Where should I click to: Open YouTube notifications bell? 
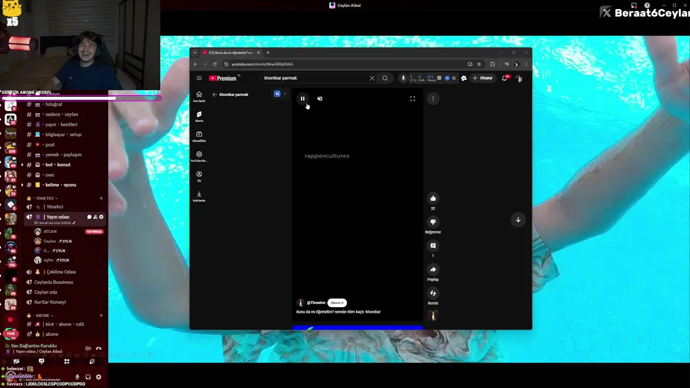point(505,78)
